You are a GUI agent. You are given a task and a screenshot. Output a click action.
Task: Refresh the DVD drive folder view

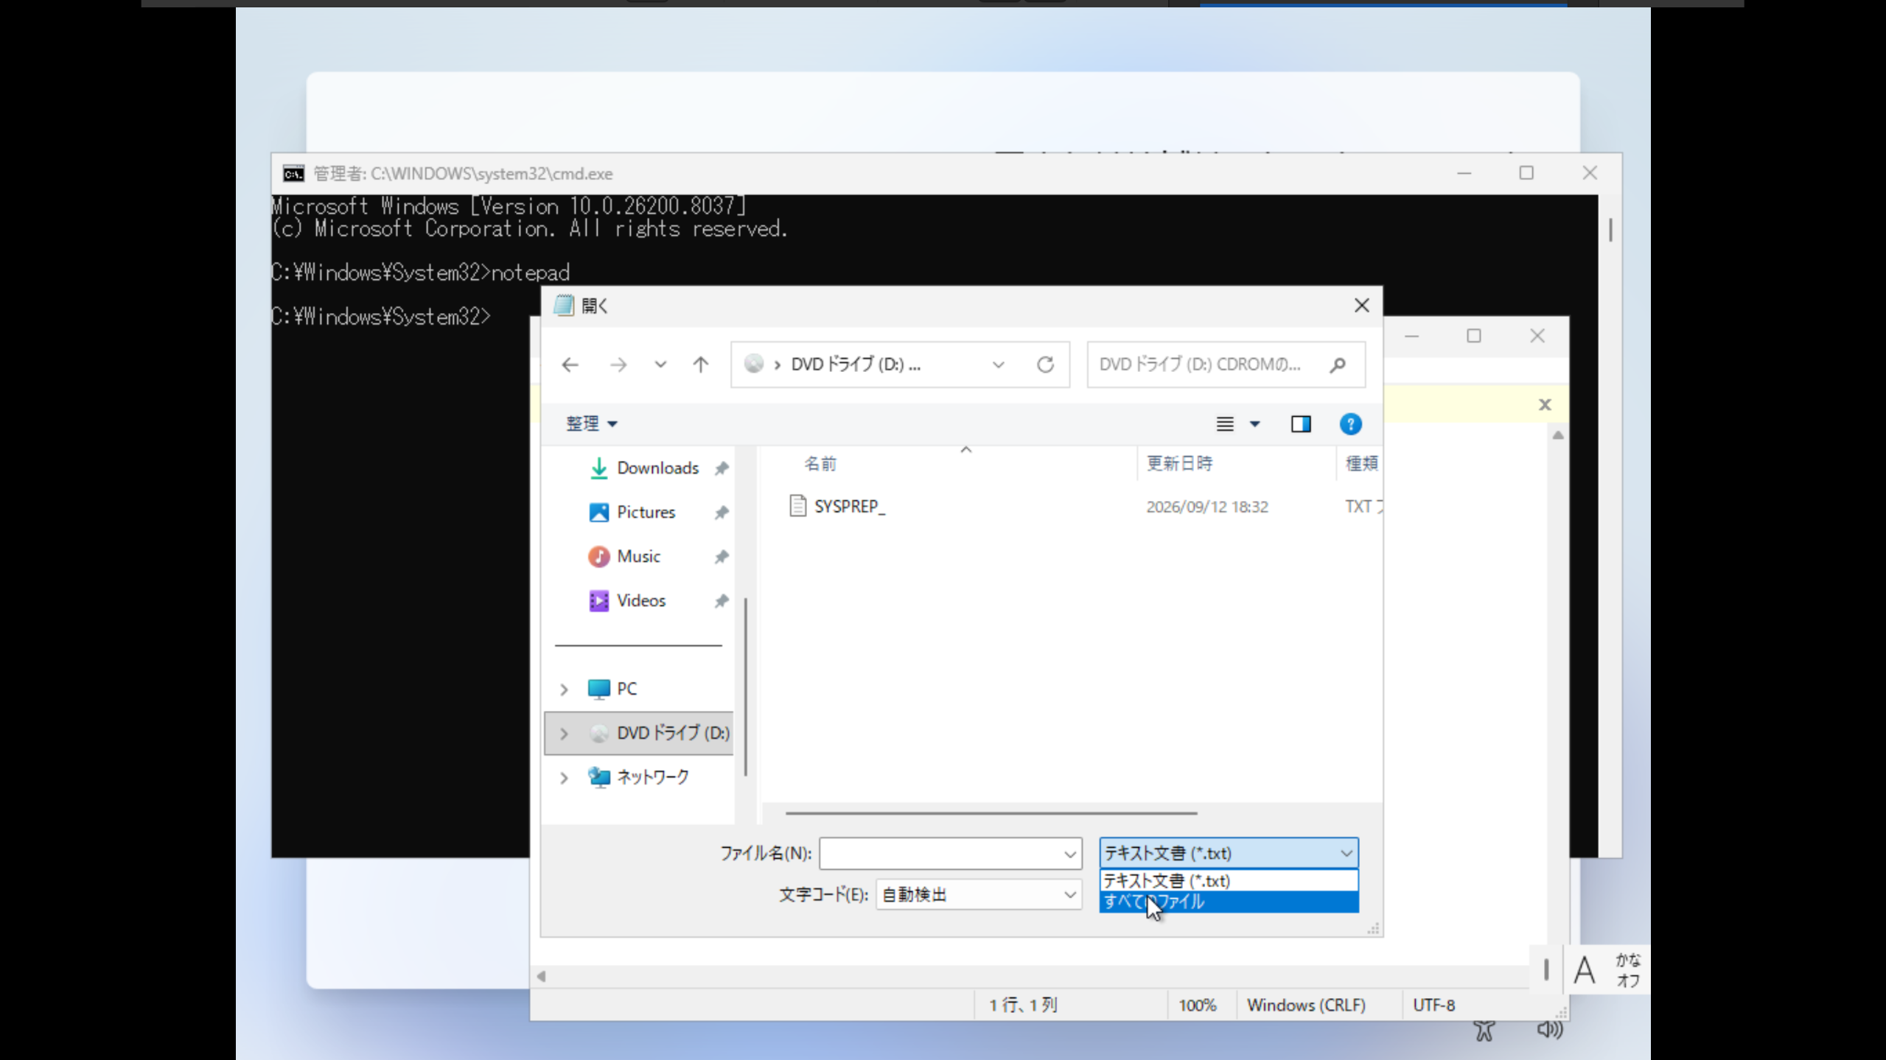point(1045,365)
